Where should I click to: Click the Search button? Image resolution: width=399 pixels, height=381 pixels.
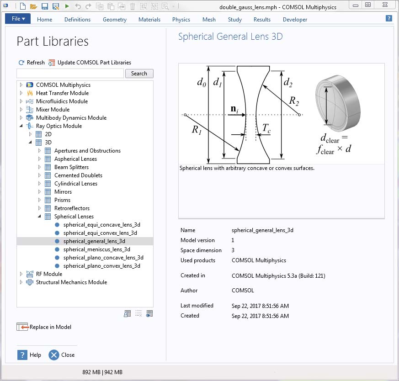(x=139, y=74)
